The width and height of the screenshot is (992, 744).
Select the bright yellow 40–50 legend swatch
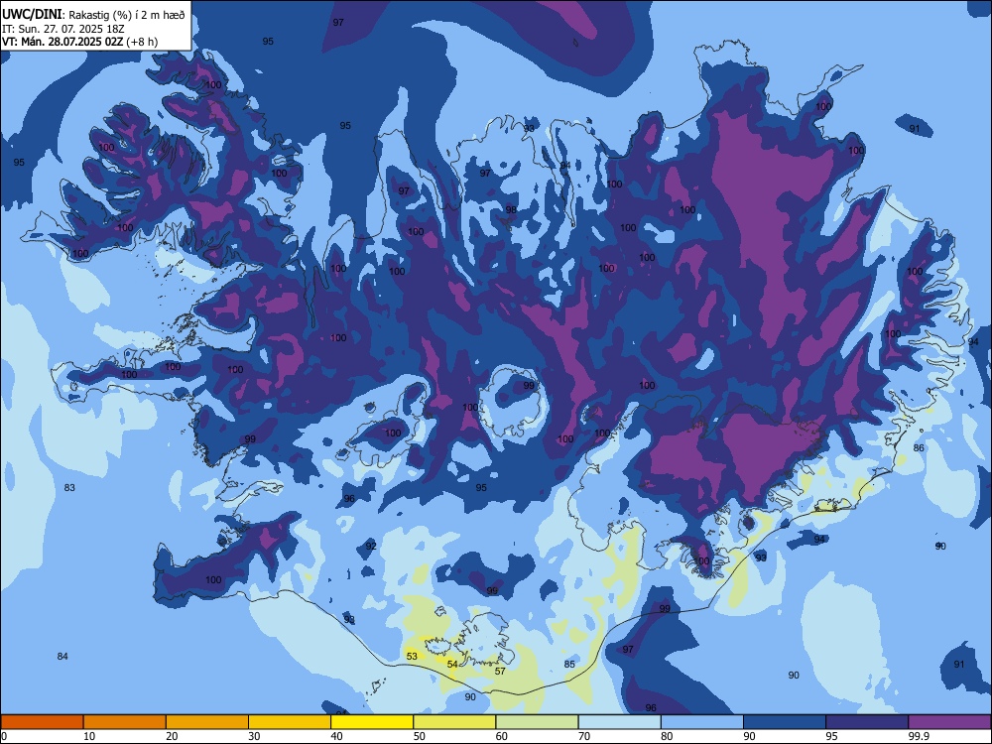[x=372, y=722]
